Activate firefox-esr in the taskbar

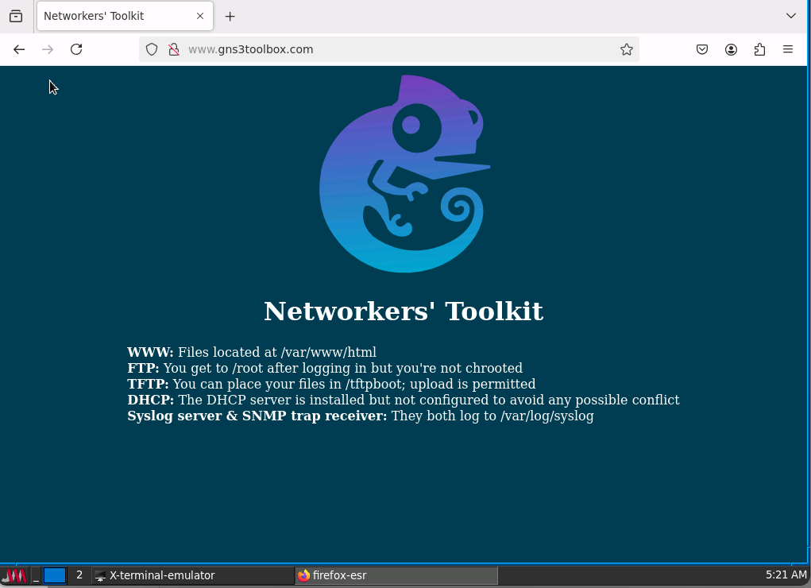[x=396, y=575]
